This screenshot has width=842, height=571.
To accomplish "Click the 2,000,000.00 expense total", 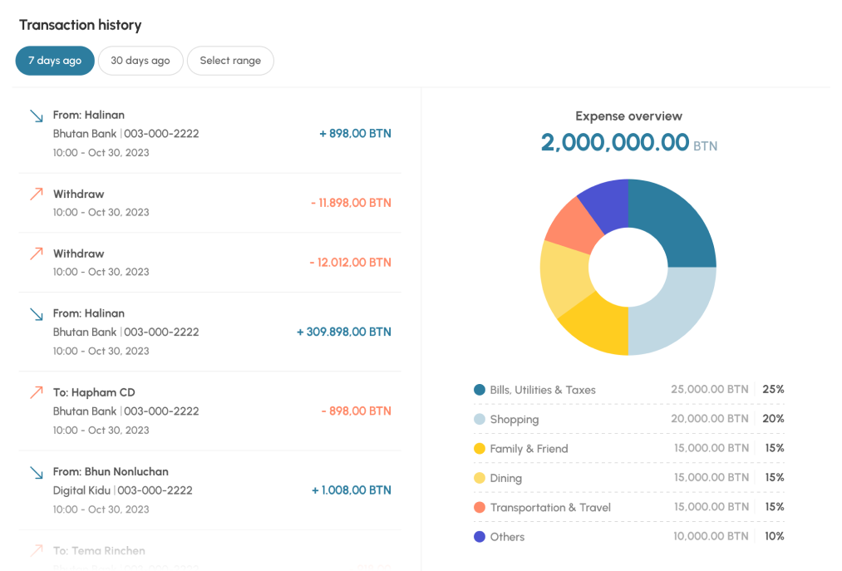I will pos(615,143).
